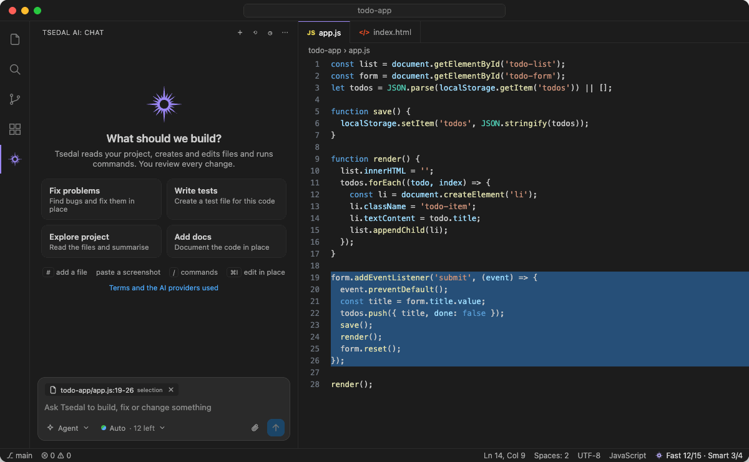Click line number 19 in the gutter
Screen dimensions: 749x462
(315, 277)
